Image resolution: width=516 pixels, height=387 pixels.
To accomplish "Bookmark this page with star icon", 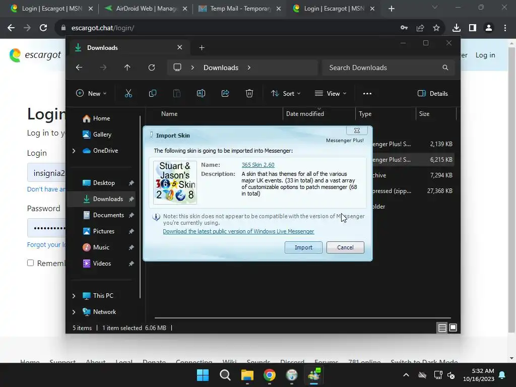I will click(x=436, y=28).
